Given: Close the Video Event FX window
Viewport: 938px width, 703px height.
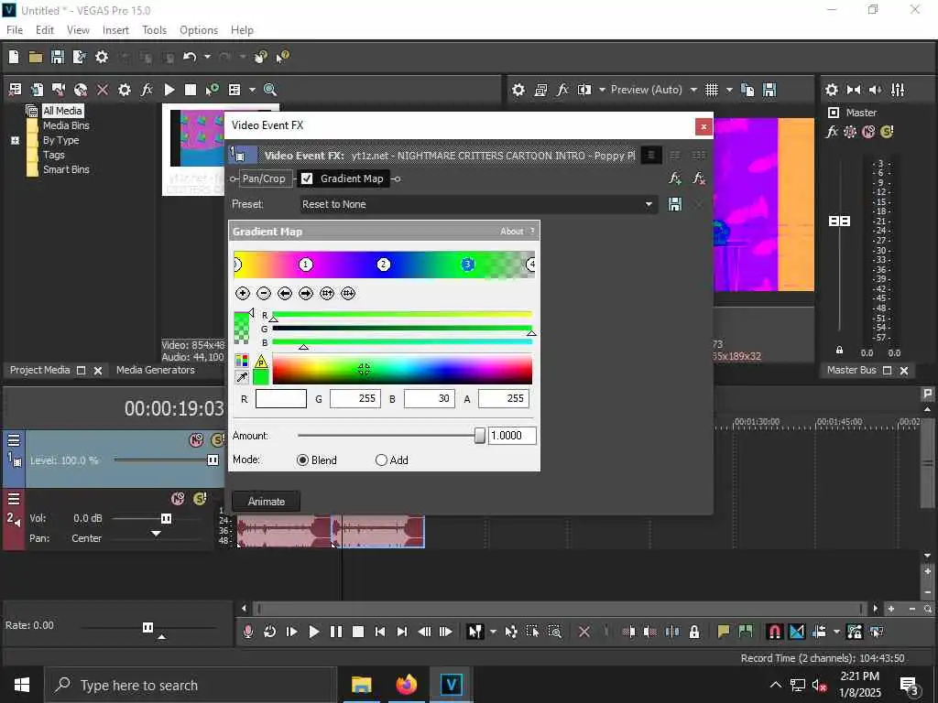Looking at the screenshot, I should [x=703, y=126].
